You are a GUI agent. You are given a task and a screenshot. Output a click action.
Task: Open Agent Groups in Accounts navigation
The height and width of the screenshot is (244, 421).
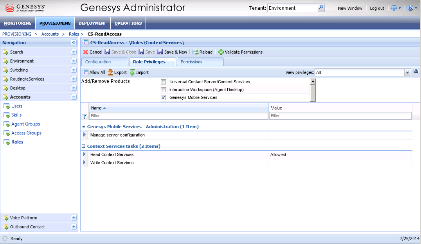[x=25, y=124]
